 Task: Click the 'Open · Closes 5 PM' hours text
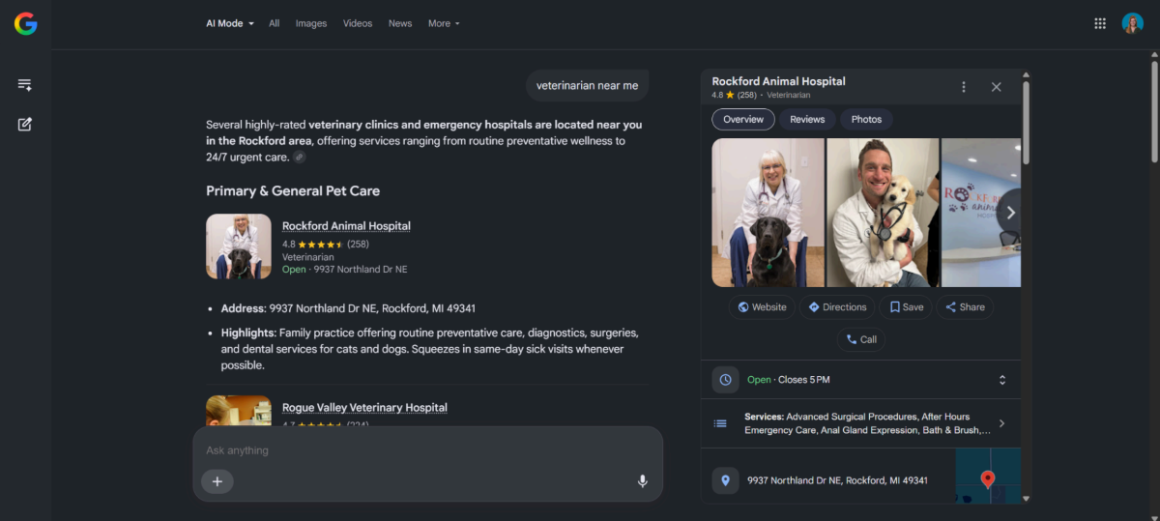[x=788, y=380]
